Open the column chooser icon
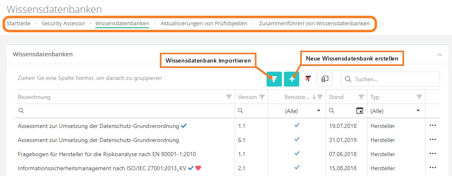Viewport: 452px width, 176px height. point(325,79)
